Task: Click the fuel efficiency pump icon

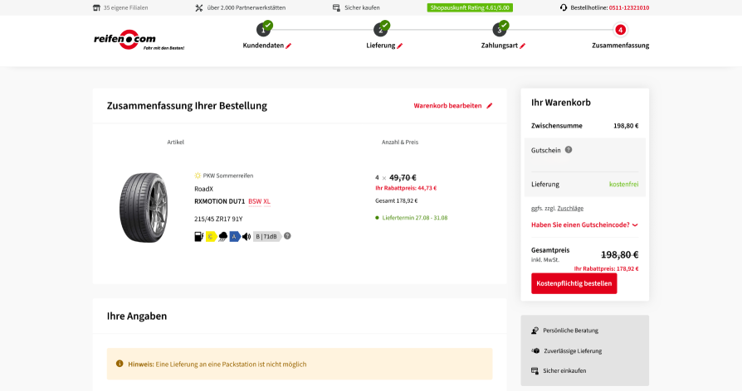Action: (198, 237)
